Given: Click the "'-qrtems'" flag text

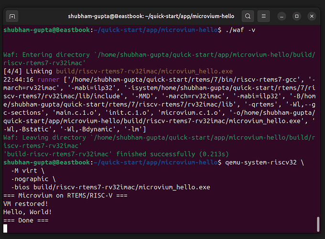Looking at the screenshot, I should click(x=261, y=105).
